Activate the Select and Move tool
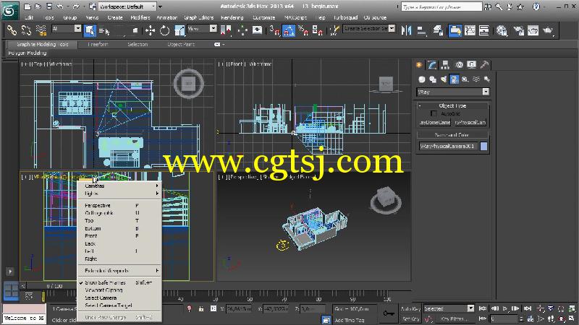Viewport: 579px width, 325px height. (x=150, y=30)
